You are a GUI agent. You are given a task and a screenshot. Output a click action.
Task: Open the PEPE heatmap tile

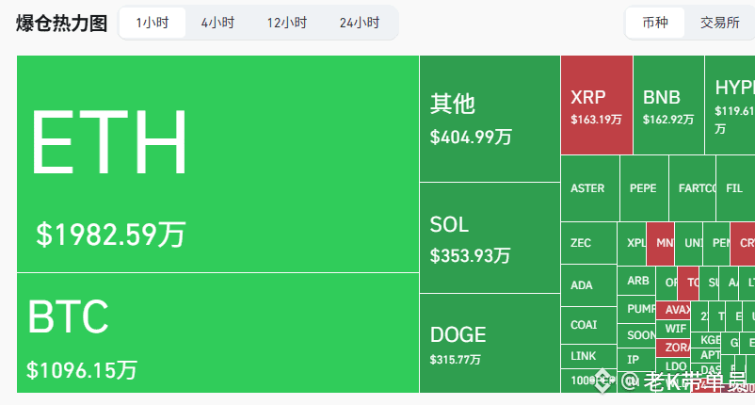[644, 188]
